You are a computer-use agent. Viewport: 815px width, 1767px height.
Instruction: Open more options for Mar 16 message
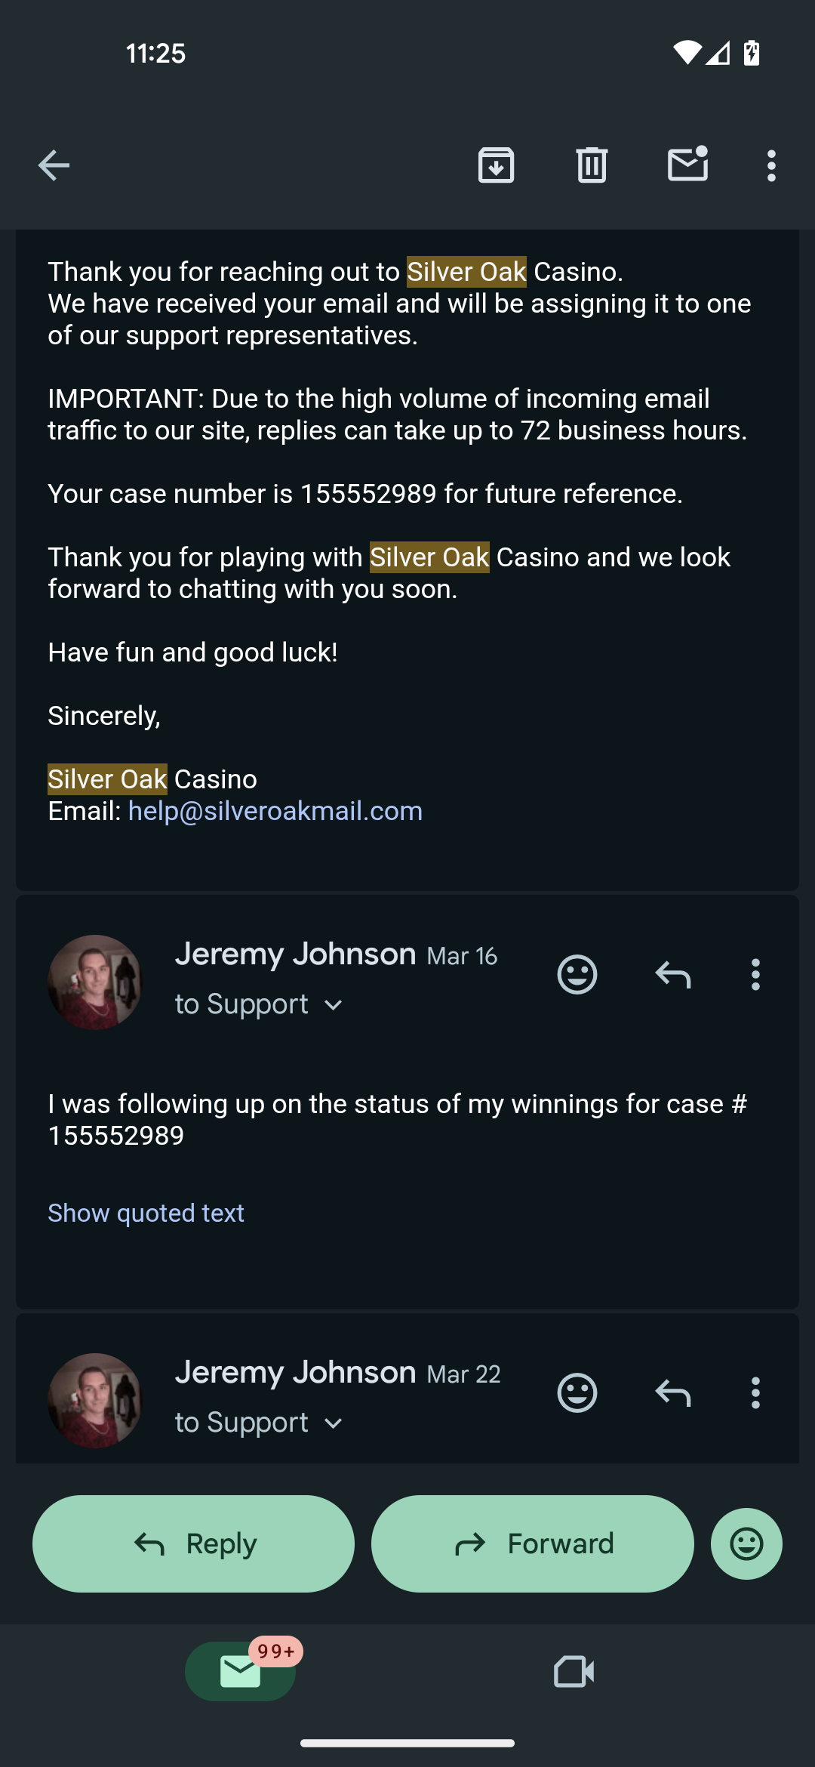click(x=755, y=974)
